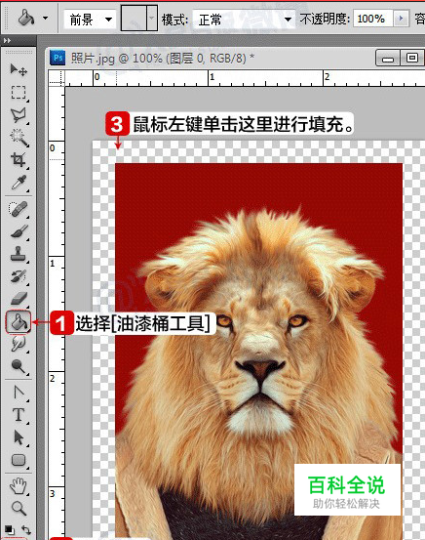425x540 pixels.
Task: Select the Spot Healing Brush tool
Action: (19, 209)
